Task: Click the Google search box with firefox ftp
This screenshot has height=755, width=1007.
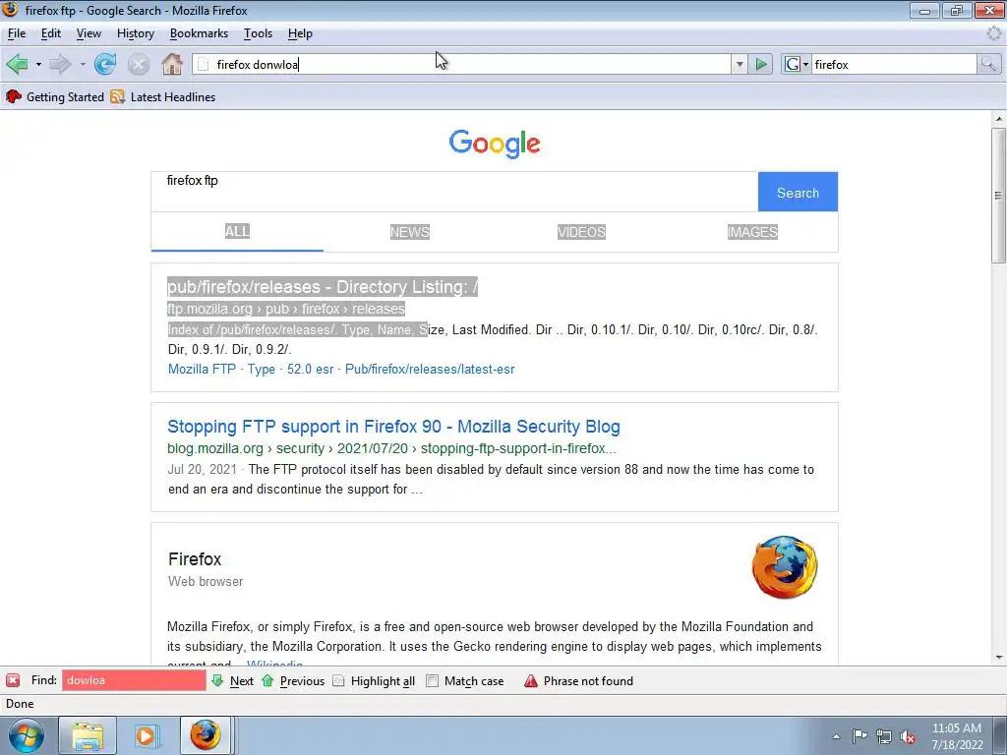Action: 454,192
